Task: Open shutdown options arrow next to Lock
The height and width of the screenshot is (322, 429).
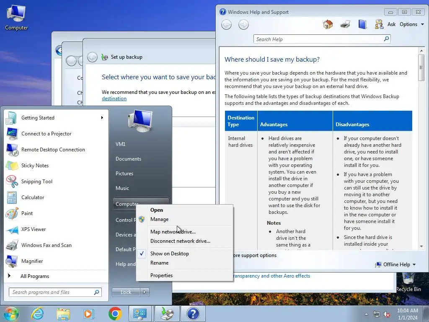Action: (145, 292)
